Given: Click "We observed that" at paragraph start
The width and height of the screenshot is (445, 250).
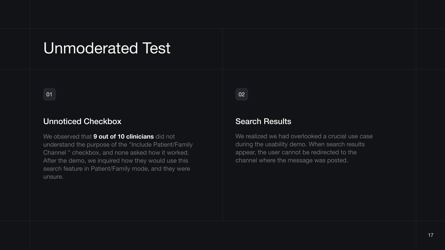Looking at the screenshot, I should pos(67,136).
